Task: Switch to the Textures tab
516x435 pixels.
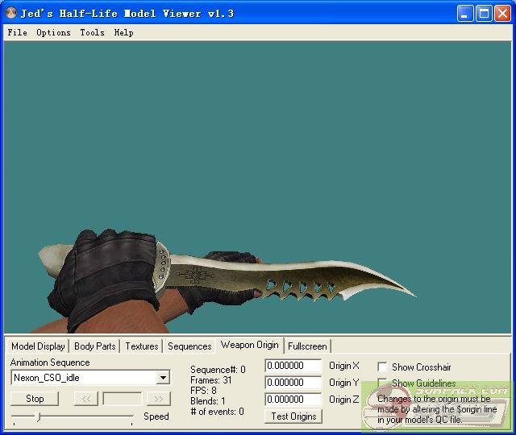Action: coord(141,346)
